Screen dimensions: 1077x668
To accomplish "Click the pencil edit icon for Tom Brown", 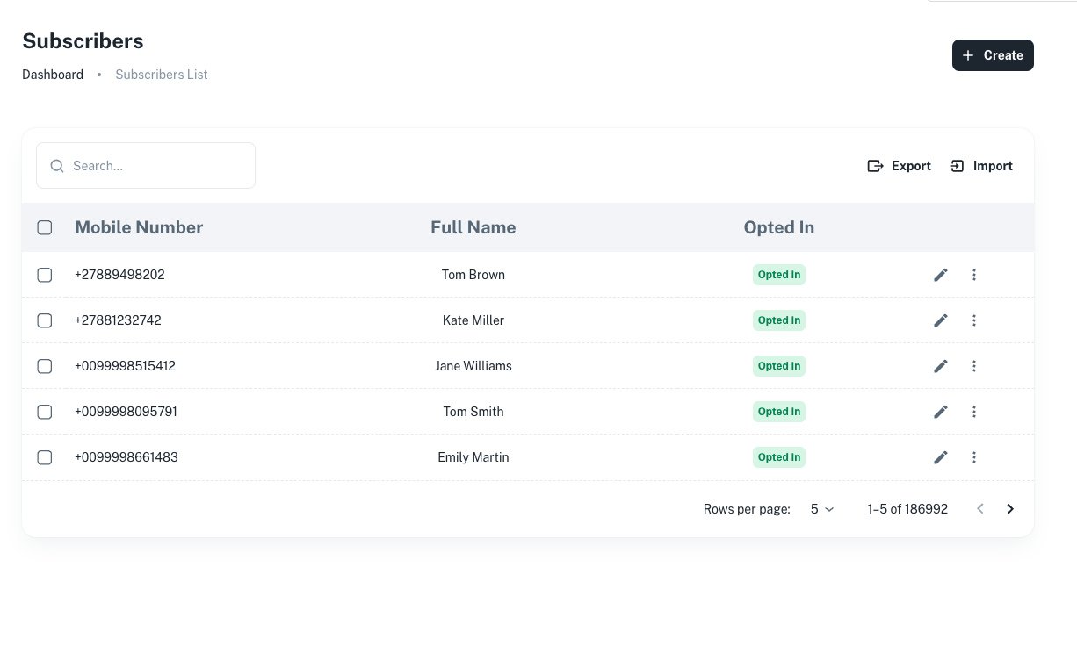I will pyautogui.click(x=941, y=275).
